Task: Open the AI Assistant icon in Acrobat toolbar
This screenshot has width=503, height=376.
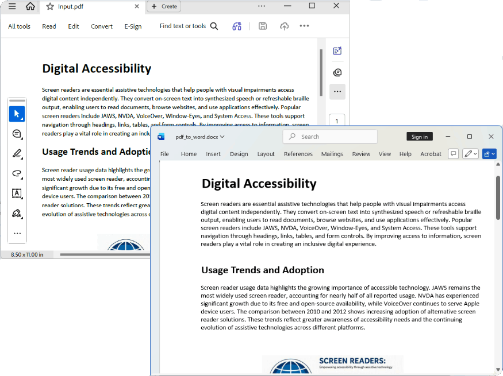Action: pos(237,26)
